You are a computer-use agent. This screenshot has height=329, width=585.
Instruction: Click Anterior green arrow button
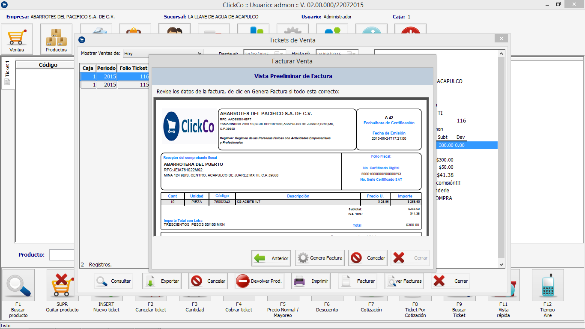tap(271, 258)
